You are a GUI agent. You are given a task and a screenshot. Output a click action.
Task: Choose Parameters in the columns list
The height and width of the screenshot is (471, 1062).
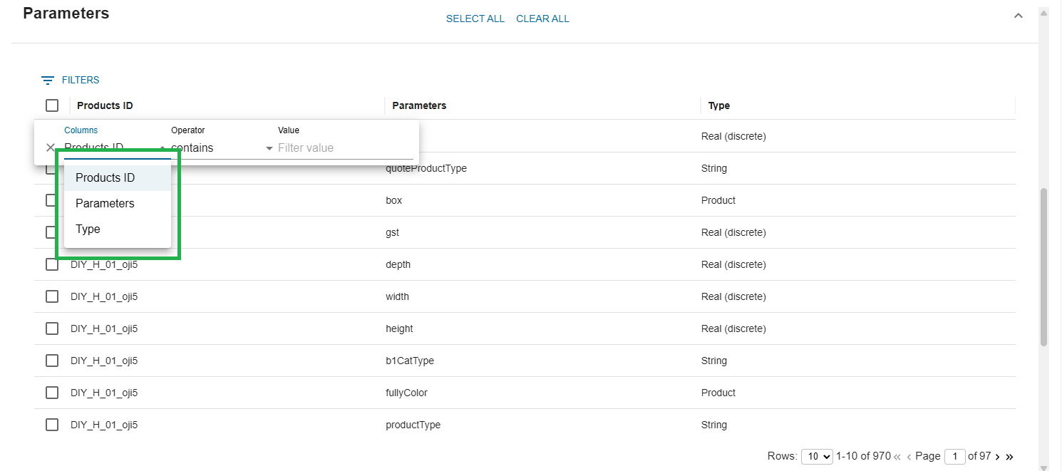coord(105,204)
